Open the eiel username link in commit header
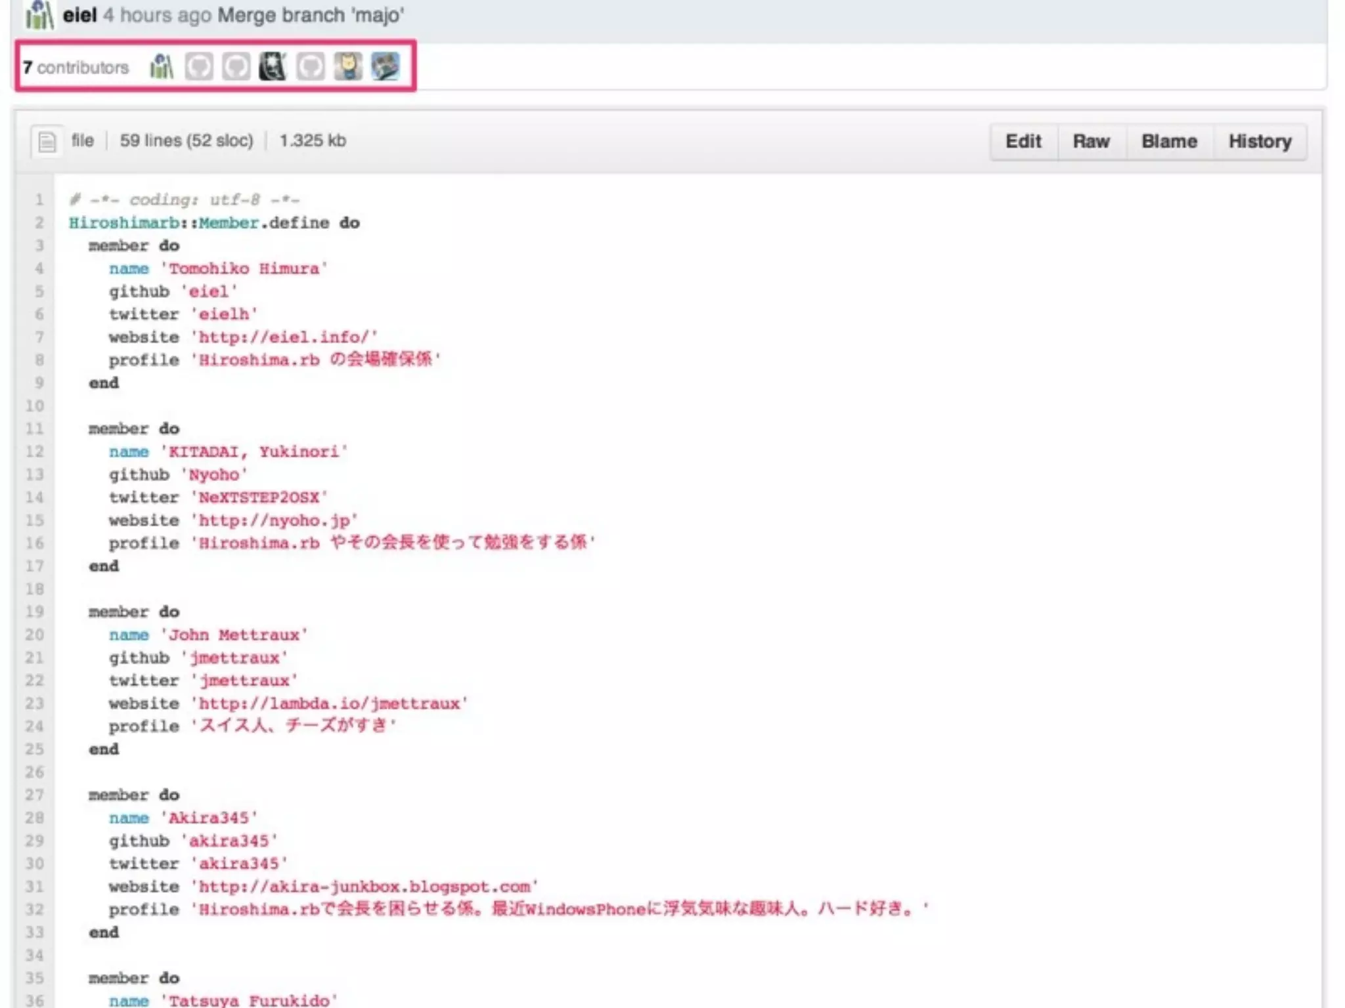Image resolution: width=1345 pixels, height=1008 pixels. 79,15
